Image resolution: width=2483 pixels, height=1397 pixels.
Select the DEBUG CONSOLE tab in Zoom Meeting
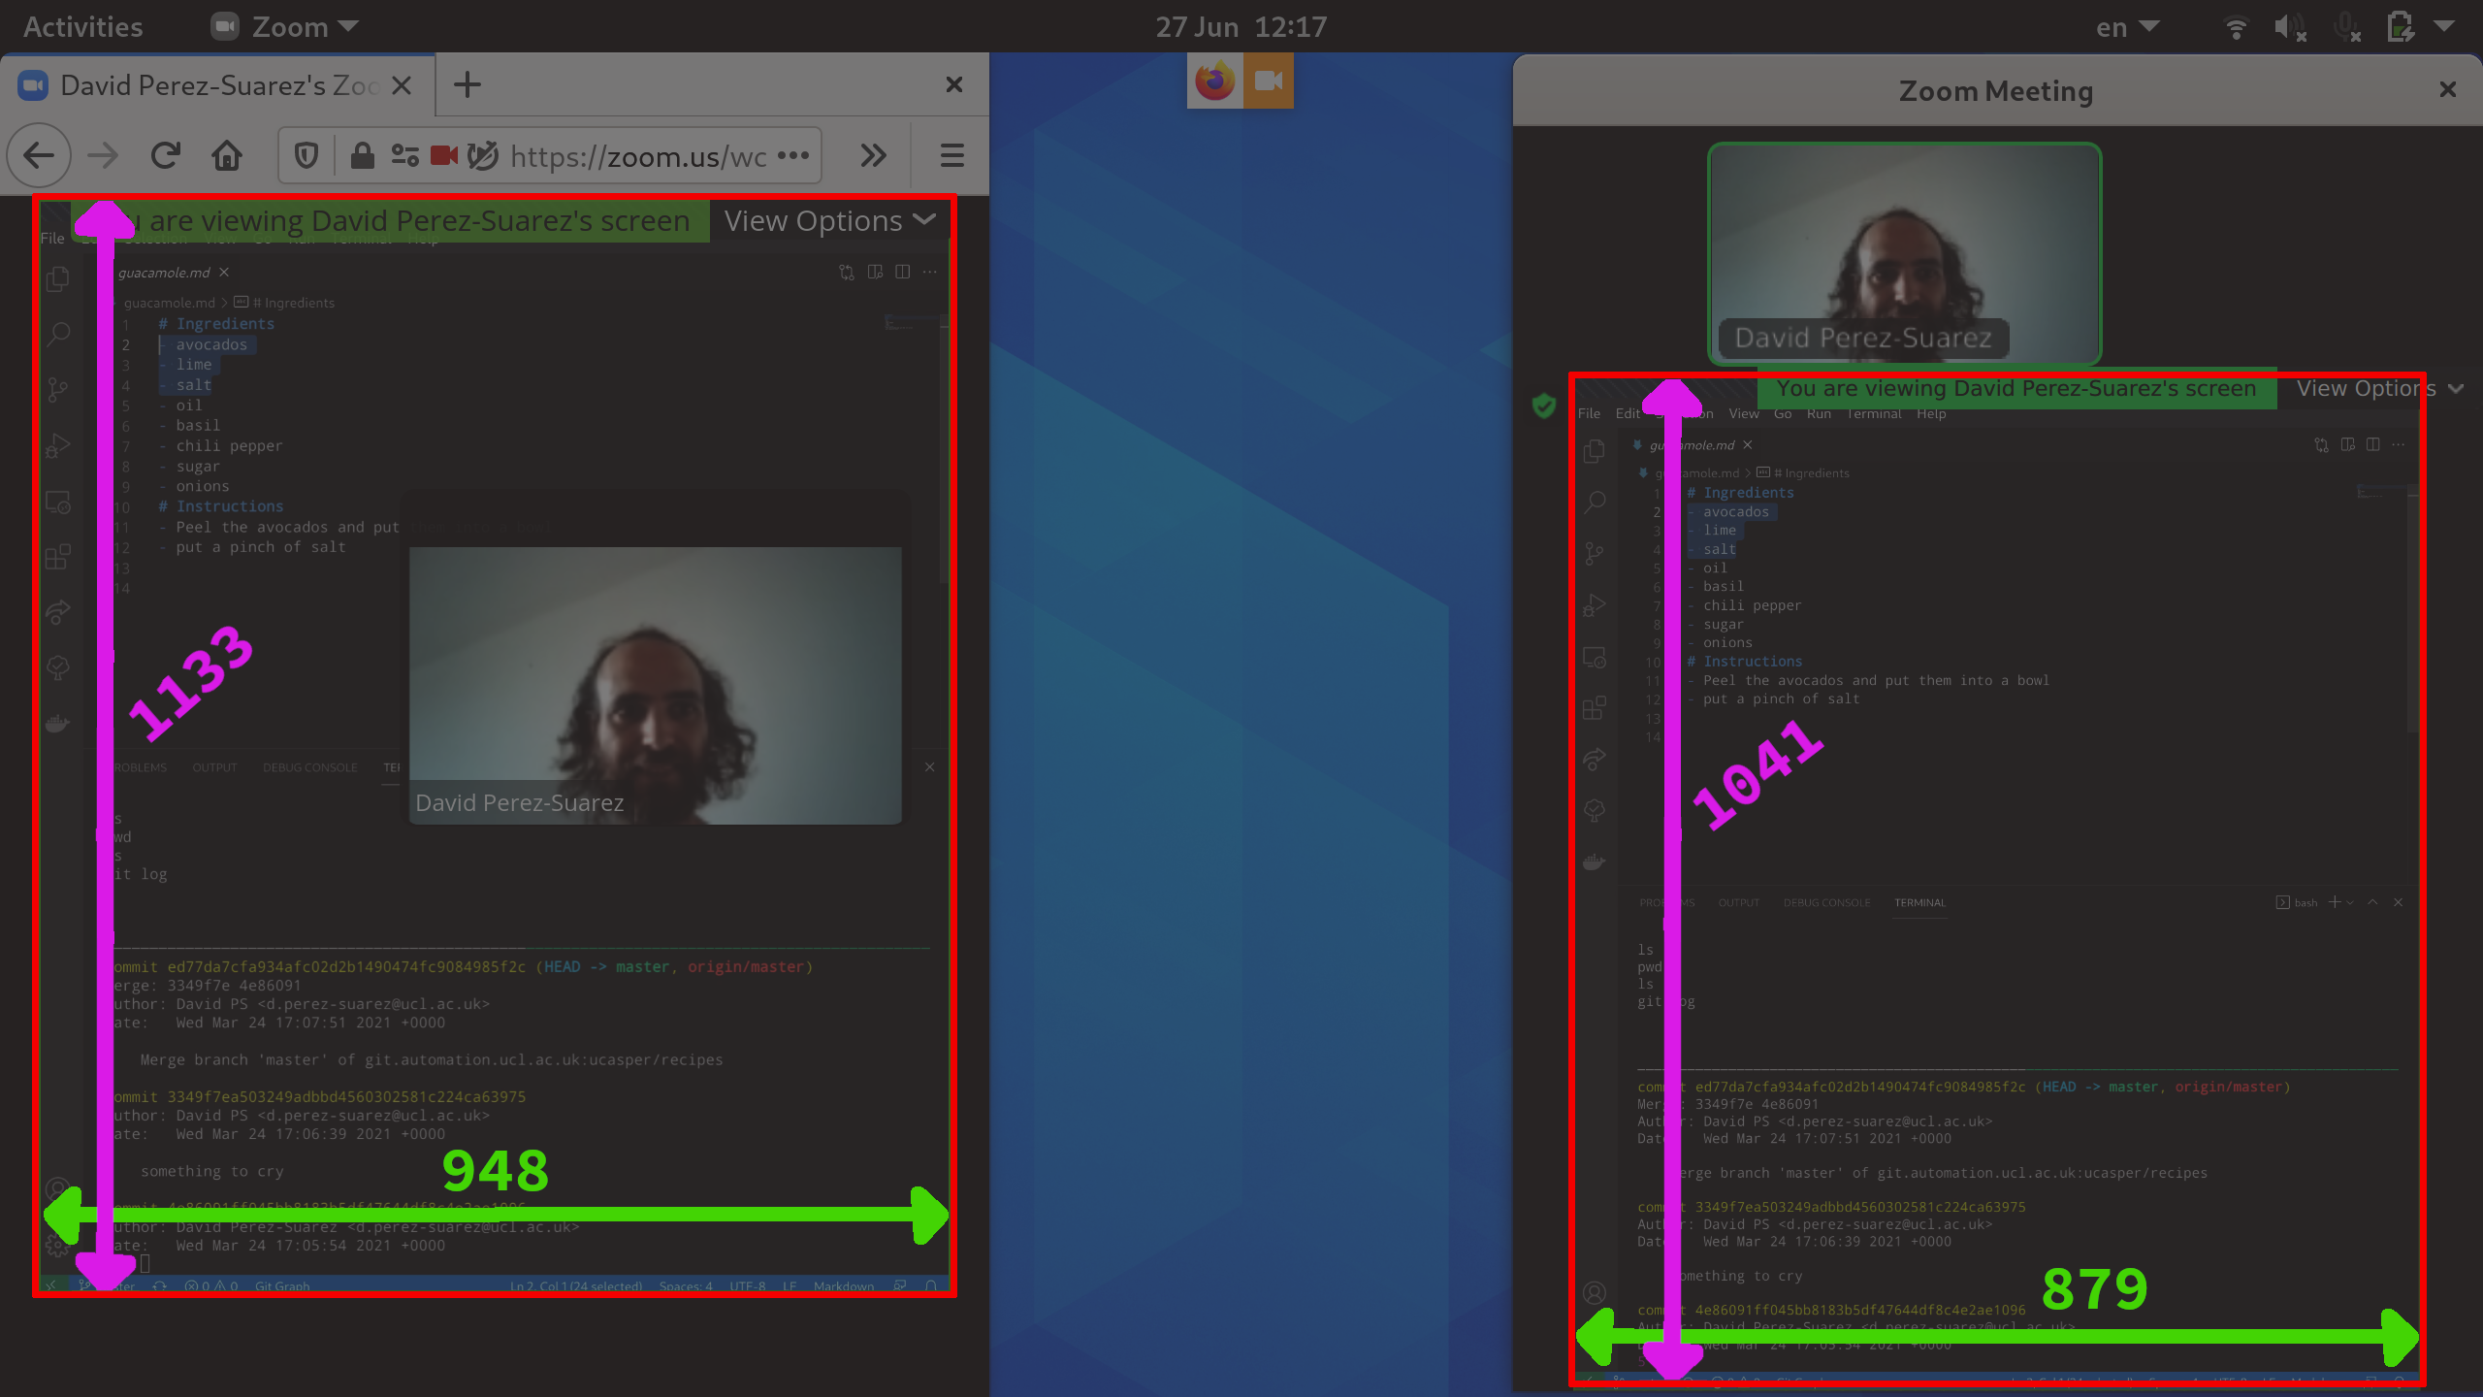point(1826,903)
